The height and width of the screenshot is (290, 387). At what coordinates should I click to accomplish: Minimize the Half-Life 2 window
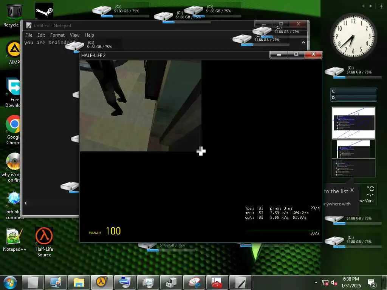(x=279, y=54)
